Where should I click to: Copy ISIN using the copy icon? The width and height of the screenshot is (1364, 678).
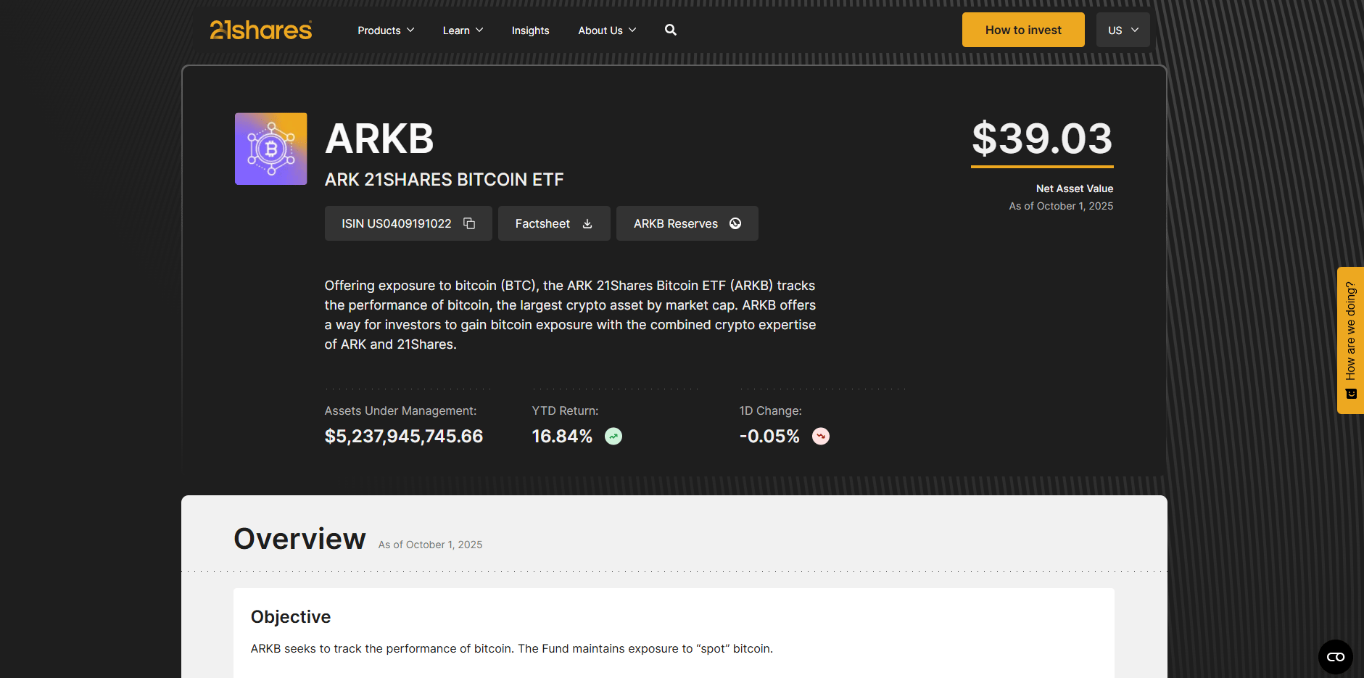469,223
